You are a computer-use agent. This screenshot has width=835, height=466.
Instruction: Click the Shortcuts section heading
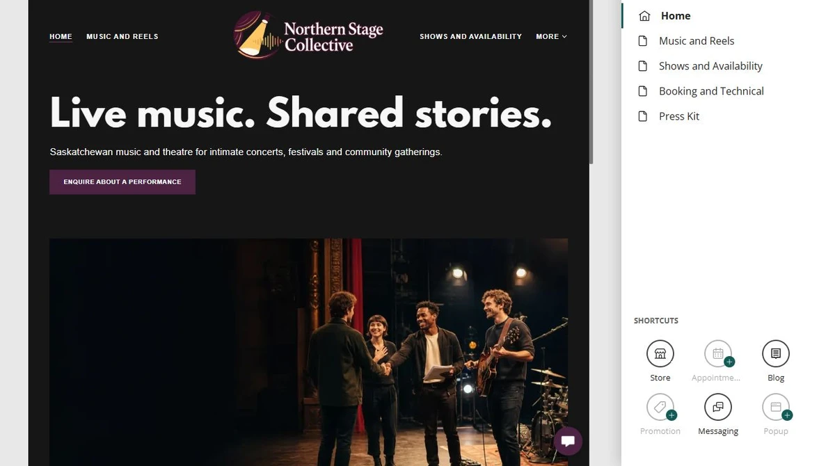tap(655, 321)
